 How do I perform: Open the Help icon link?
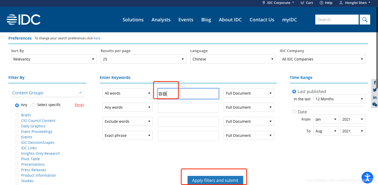click(326, 3)
